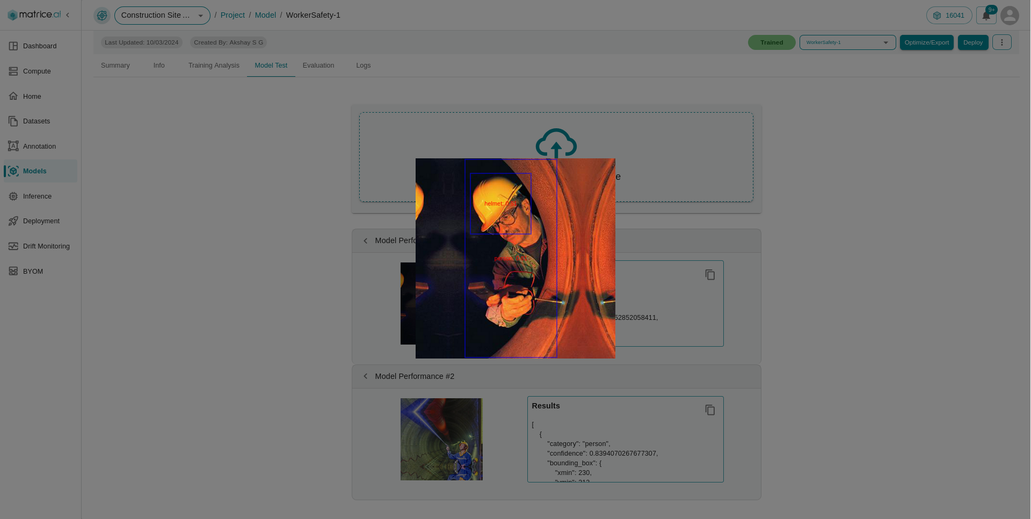Screen dimensions: 1031x519
Task: Open the Logs tab
Action: click(x=364, y=65)
